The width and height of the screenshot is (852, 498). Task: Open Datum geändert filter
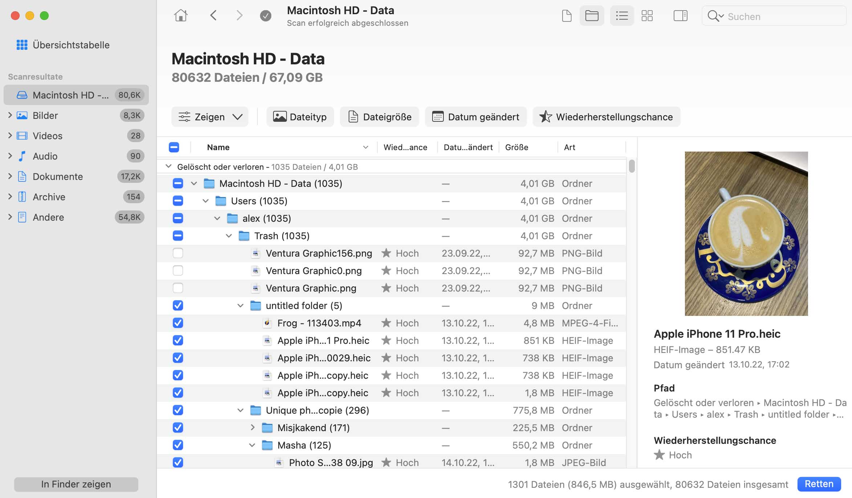476,117
